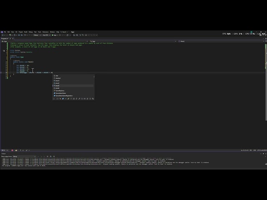The width and height of the screenshot is (267, 200).
Task: Toggle the leftmost IntelliSense filter icon
Action: pos(54,99)
